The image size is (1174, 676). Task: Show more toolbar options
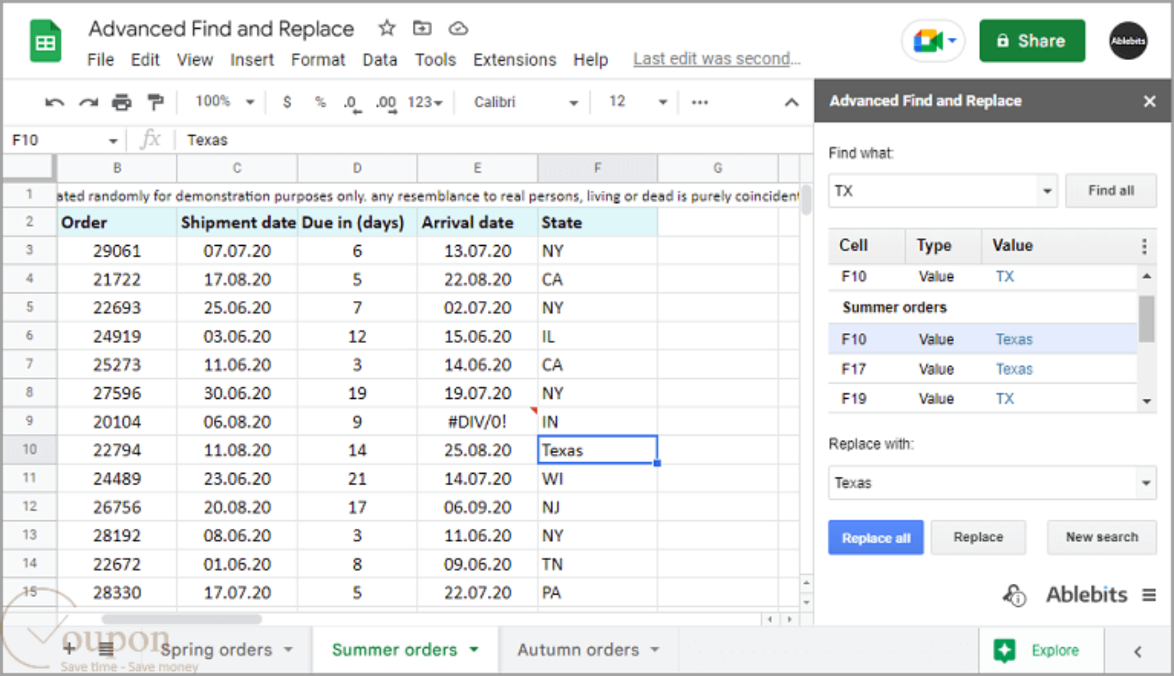[x=699, y=103]
